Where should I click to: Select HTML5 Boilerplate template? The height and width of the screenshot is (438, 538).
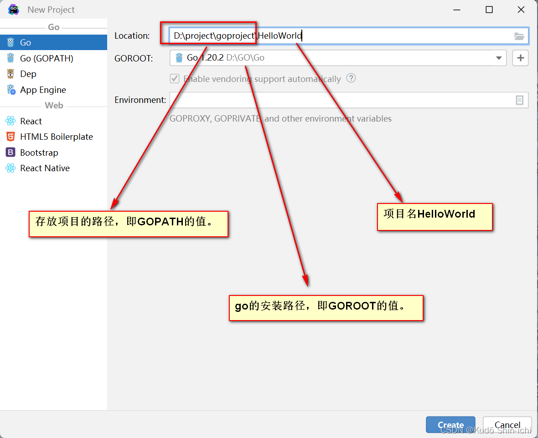click(x=53, y=137)
